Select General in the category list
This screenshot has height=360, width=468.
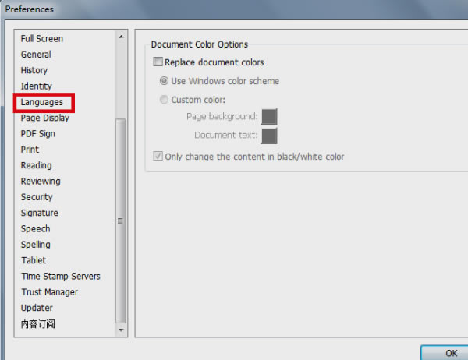click(x=36, y=55)
